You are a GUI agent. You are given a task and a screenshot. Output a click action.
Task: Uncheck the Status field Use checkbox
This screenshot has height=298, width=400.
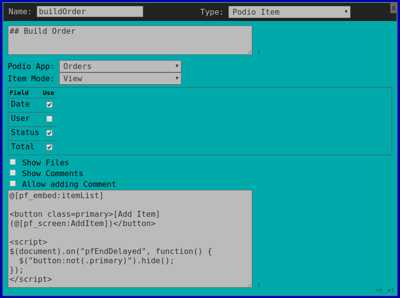point(49,133)
